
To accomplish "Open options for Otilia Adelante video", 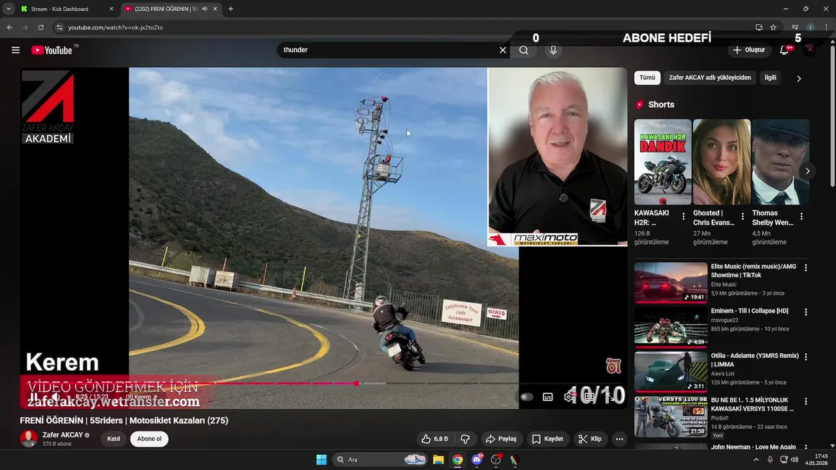I will point(806,356).
